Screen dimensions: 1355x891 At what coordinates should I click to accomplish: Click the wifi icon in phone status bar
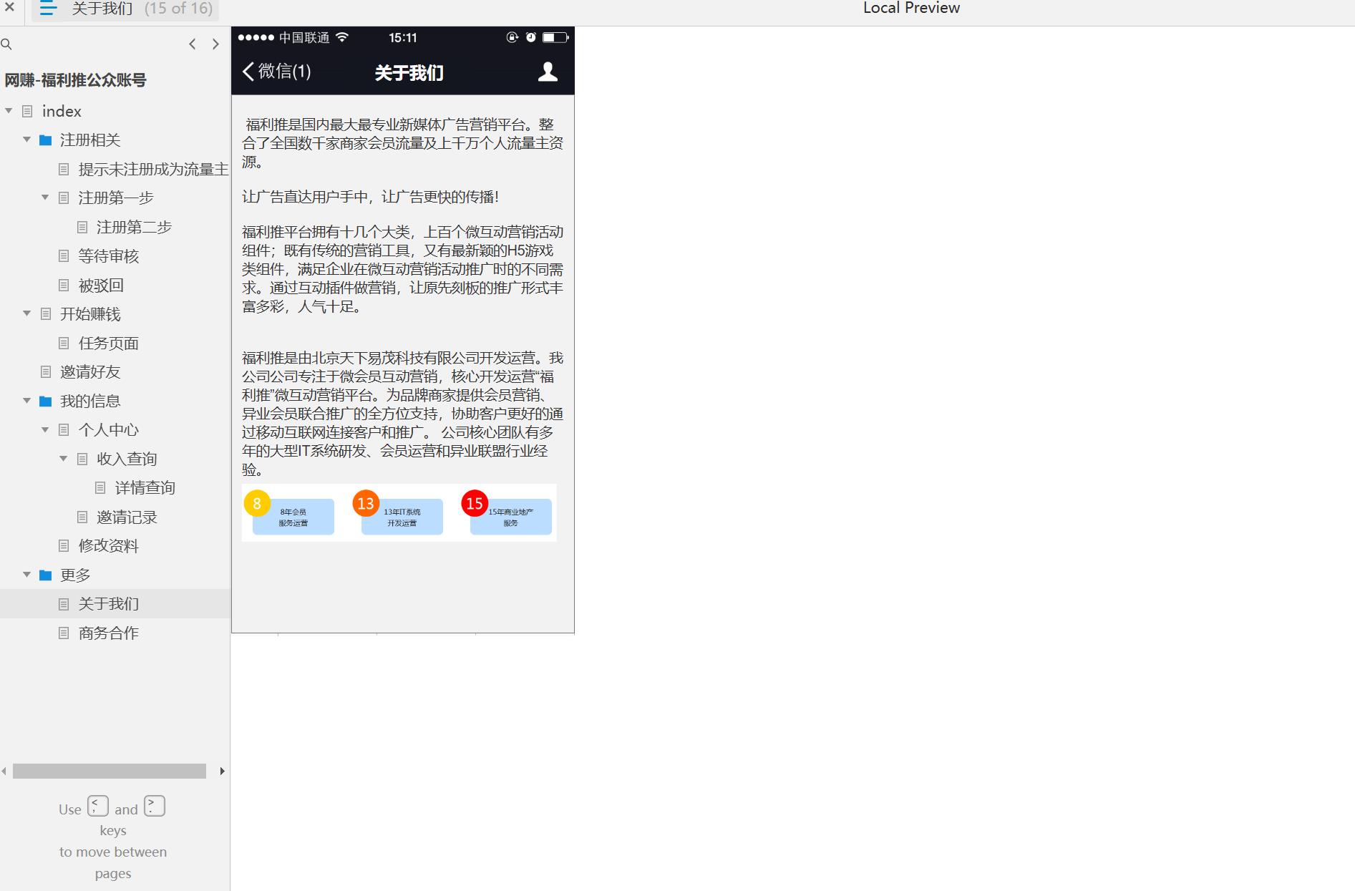[342, 37]
